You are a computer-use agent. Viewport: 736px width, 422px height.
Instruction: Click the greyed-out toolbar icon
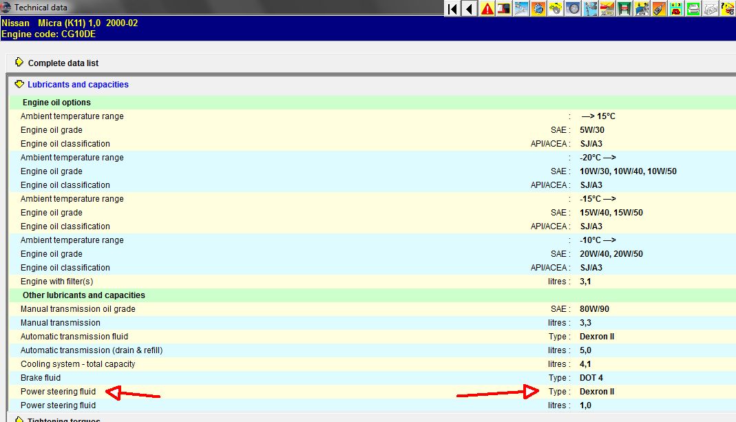[x=711, y=8]
